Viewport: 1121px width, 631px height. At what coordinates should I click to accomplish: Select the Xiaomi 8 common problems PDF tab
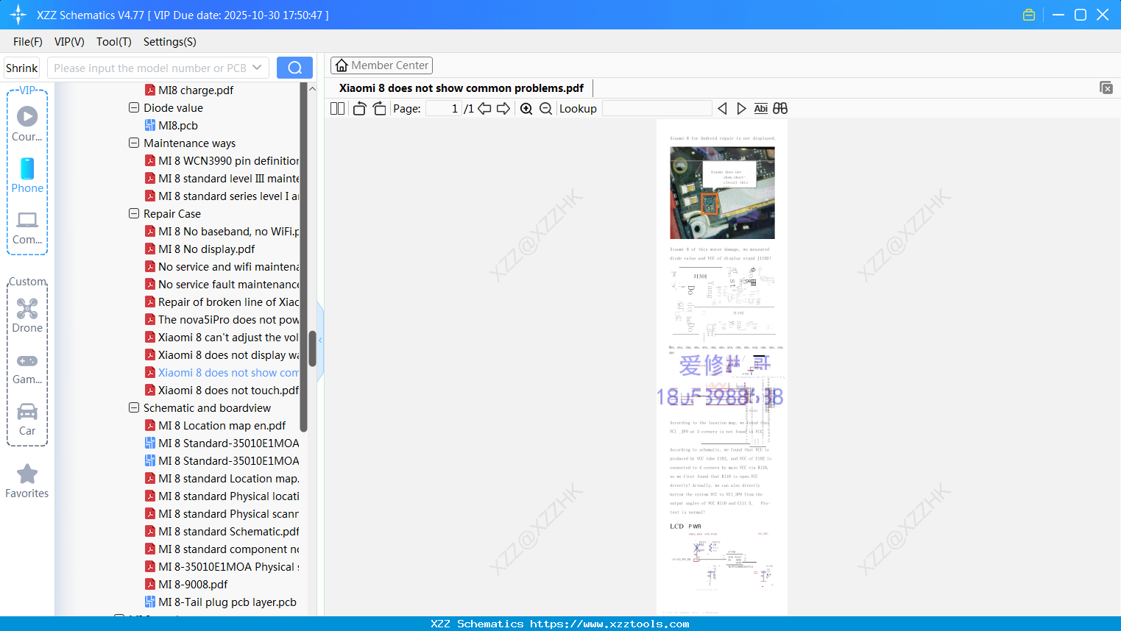462,88
